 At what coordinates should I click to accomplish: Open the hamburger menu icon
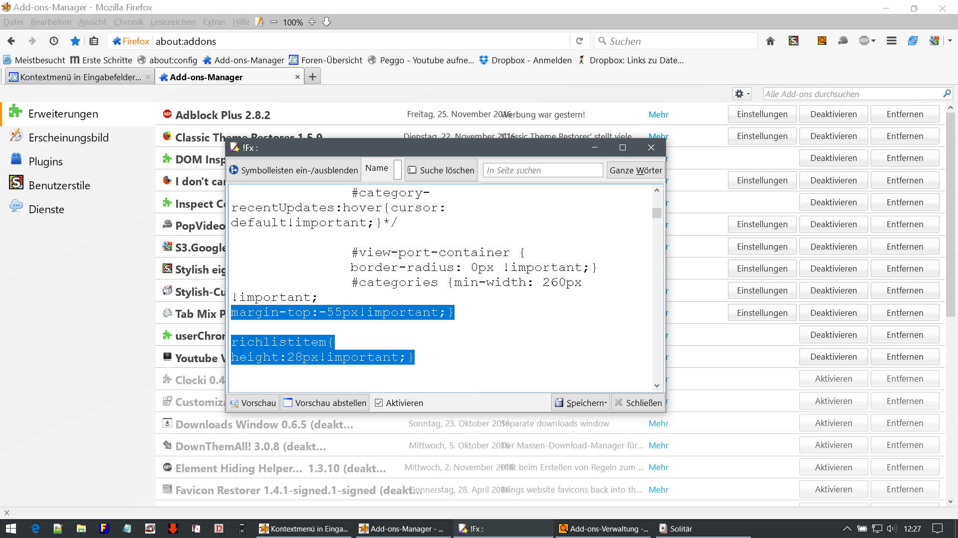coord(892,41)
